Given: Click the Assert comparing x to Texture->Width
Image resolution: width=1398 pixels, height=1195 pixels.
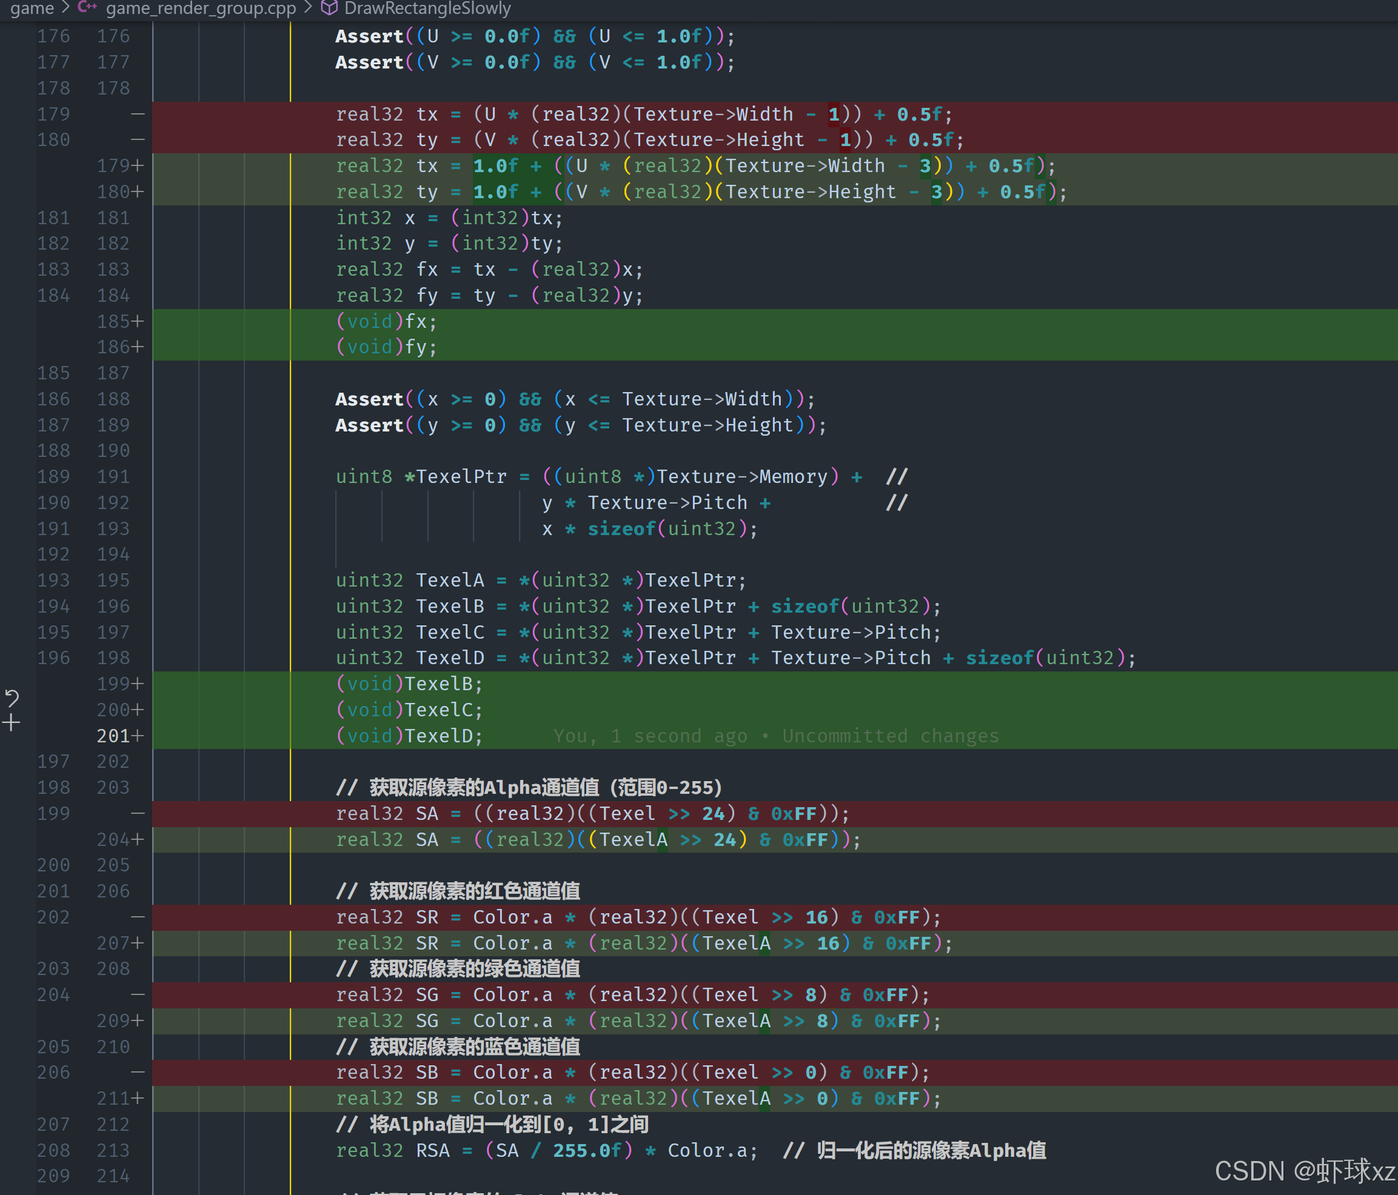Looking at the screenshot, I should click(575, 399).
